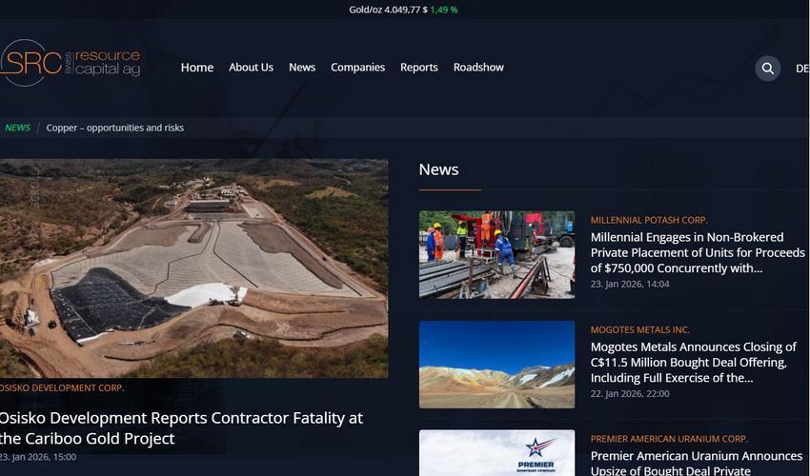Open the search magnifier icon
Viewport: 810px width, 476px height.
pos(768,69)
